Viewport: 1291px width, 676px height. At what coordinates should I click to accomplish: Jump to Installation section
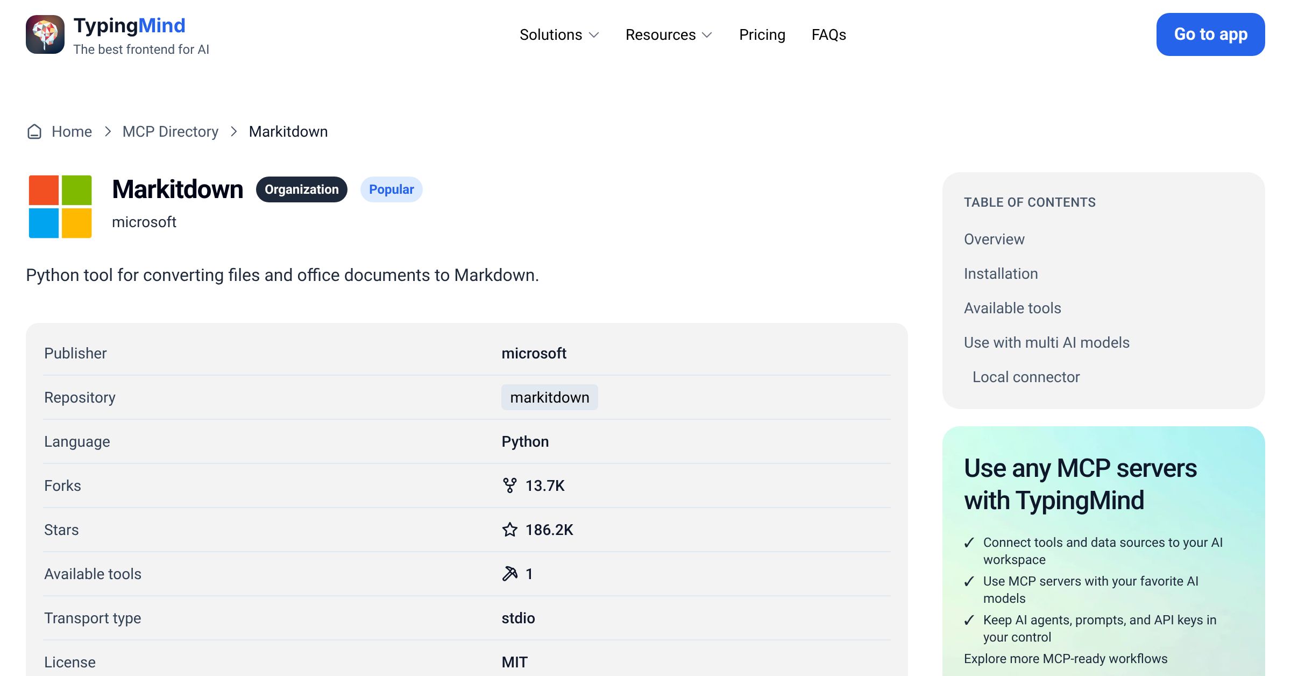tap(1001, 273)
